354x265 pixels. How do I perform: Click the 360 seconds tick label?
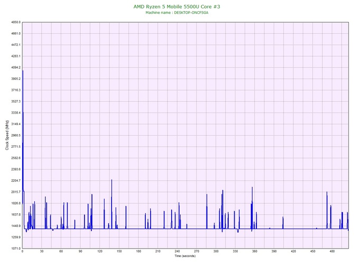[x=255, y=251]
